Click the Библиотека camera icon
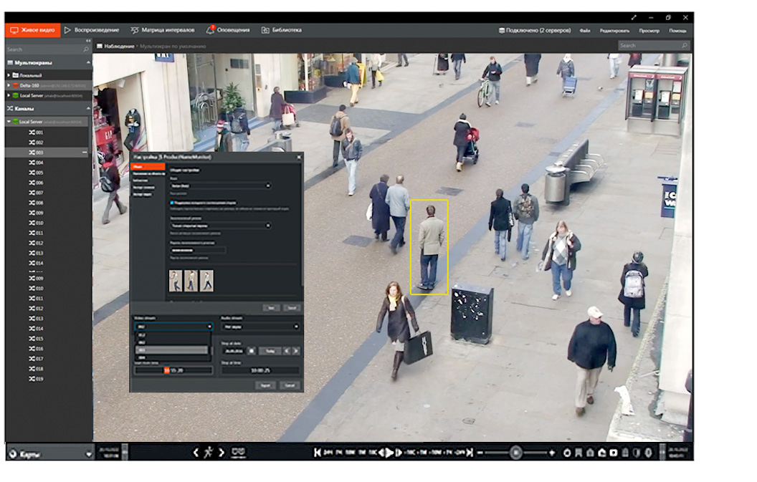Image resolution: width=757 pixels, height=482 pixels. [x=265, y=30]
